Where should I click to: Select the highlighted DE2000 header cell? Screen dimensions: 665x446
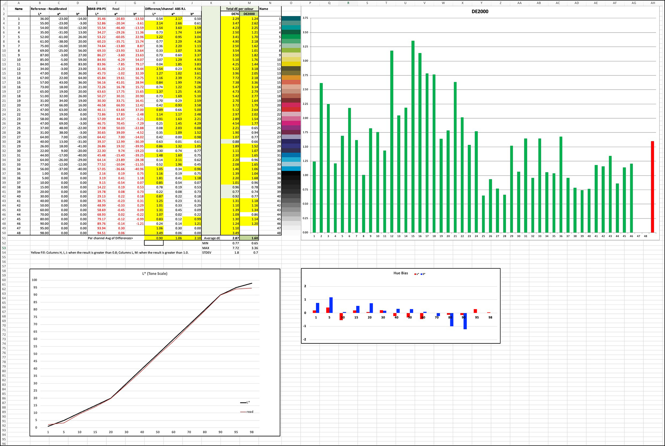tap(249, 14)
